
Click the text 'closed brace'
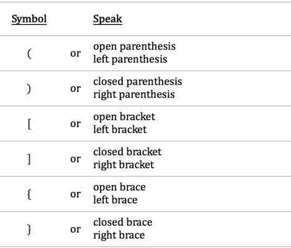click(123, 223)
